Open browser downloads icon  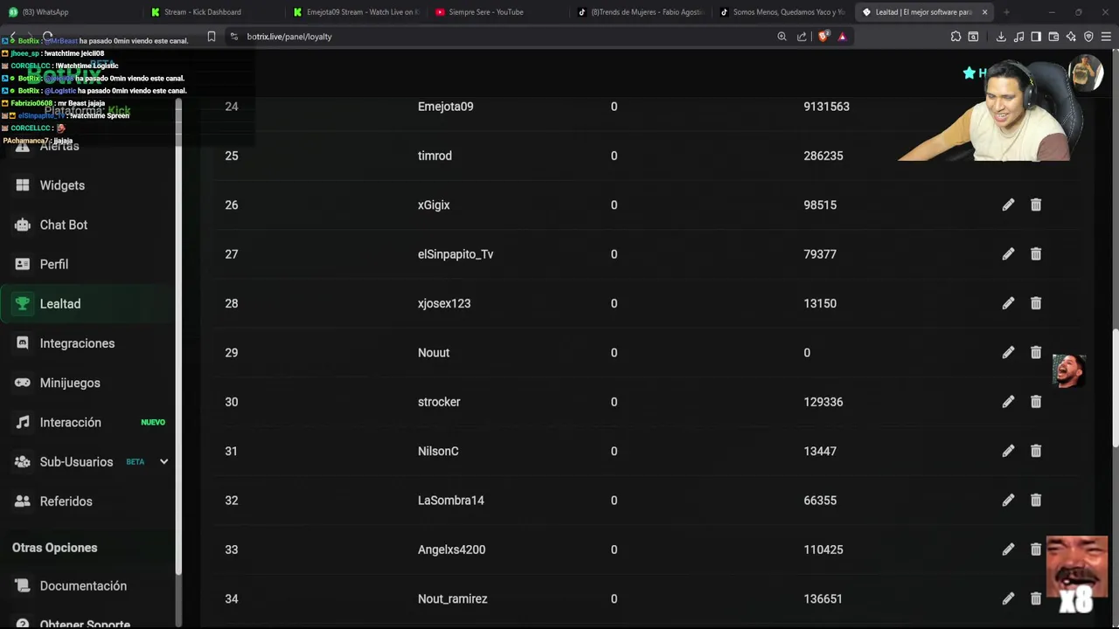[1001, 37]
